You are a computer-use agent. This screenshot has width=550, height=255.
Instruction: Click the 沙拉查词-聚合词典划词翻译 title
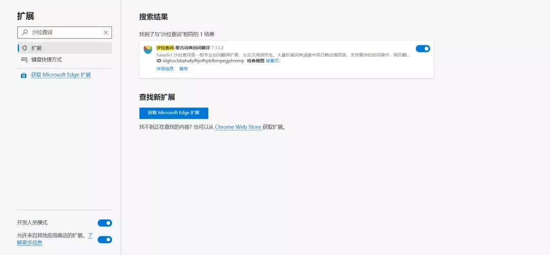point(183,47)
